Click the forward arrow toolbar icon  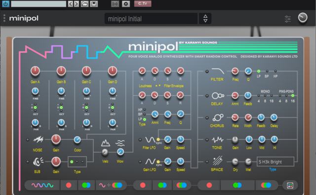[x=115, y=3]
